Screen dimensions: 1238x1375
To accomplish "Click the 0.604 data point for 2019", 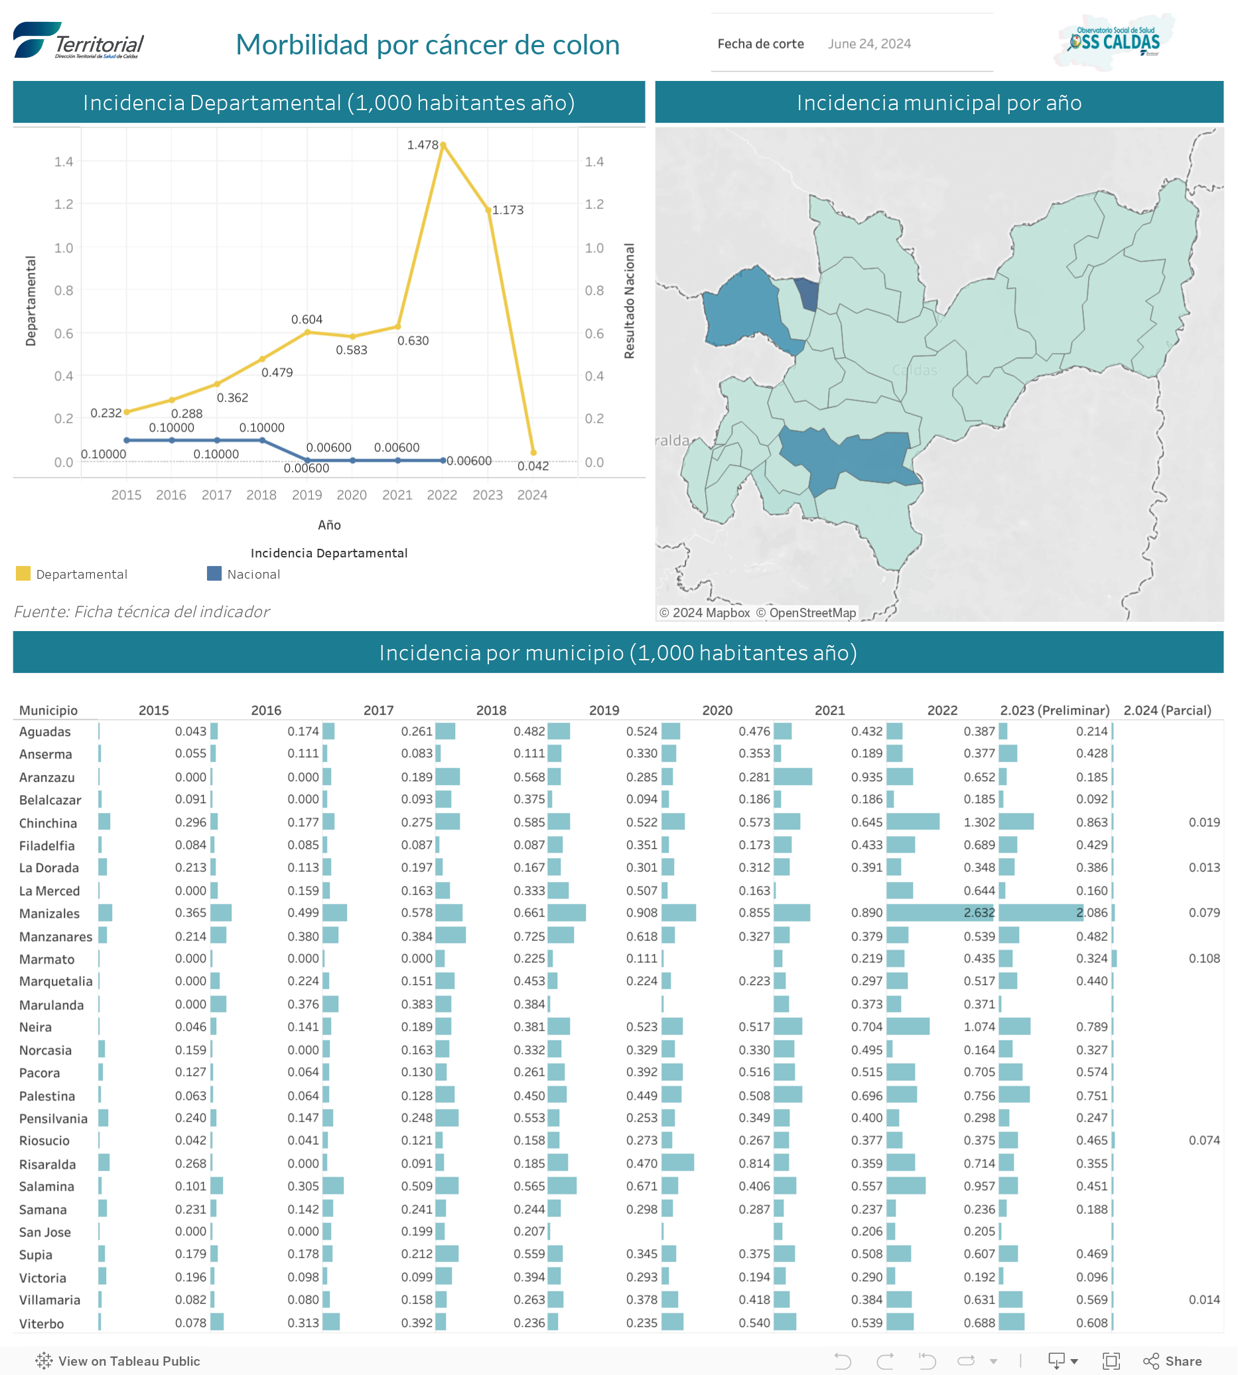I will [307, 332].
